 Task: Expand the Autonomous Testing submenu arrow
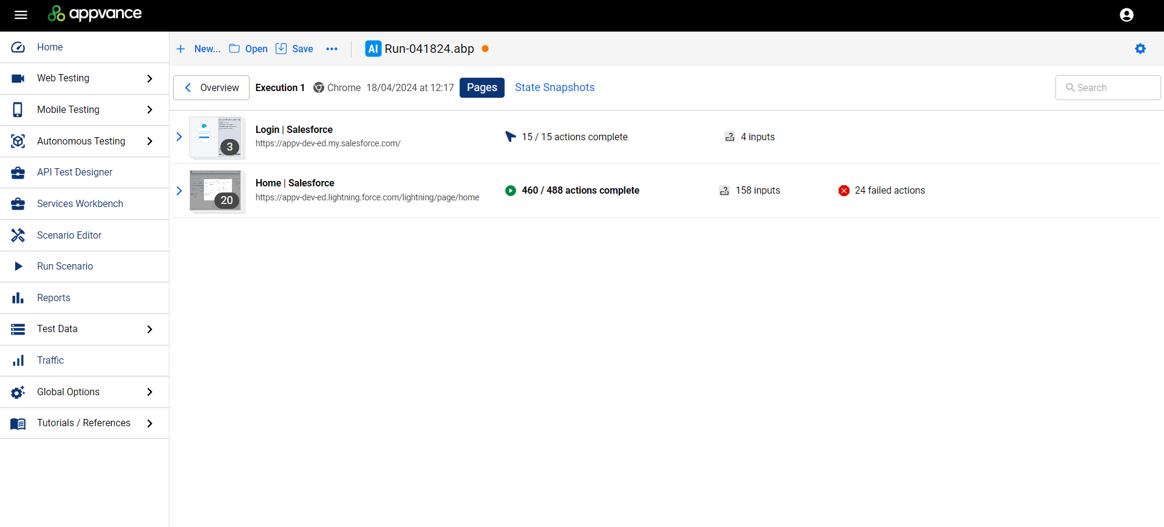pyautogui.click(x=149, y=141)
